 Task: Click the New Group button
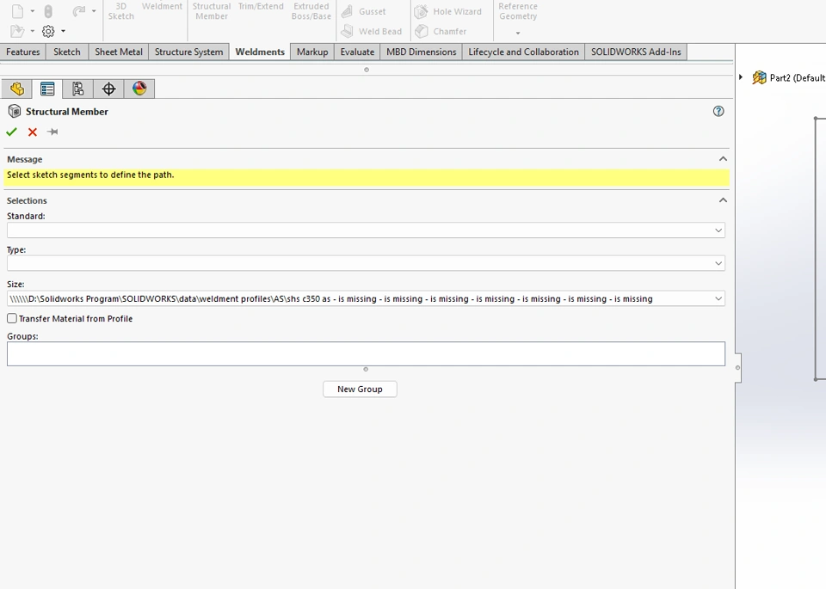360,389
